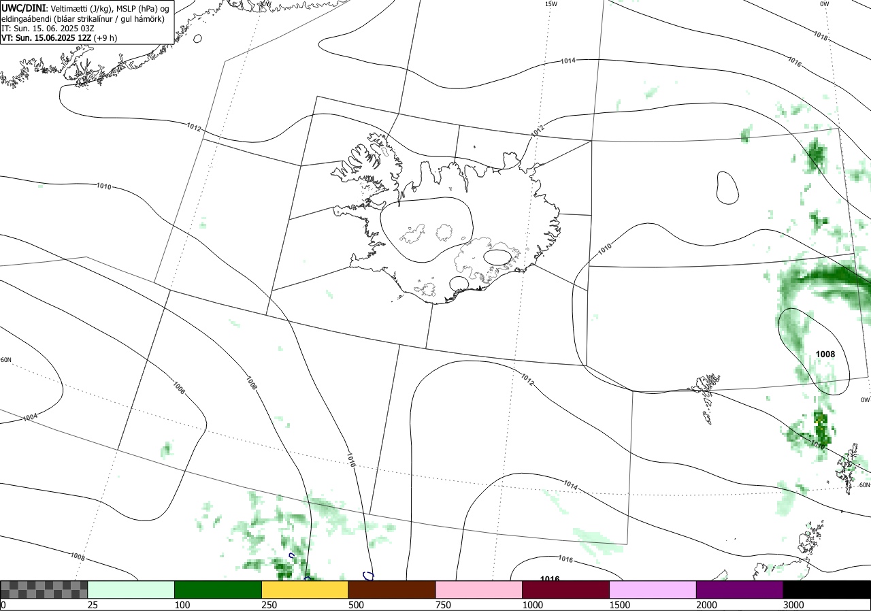Click the title line starting 'UWC/DINI: Veltimætti'
This screenshot has width=871, height=611.
85,7
